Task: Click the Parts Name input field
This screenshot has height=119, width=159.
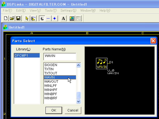Action: tap(60, 56)
